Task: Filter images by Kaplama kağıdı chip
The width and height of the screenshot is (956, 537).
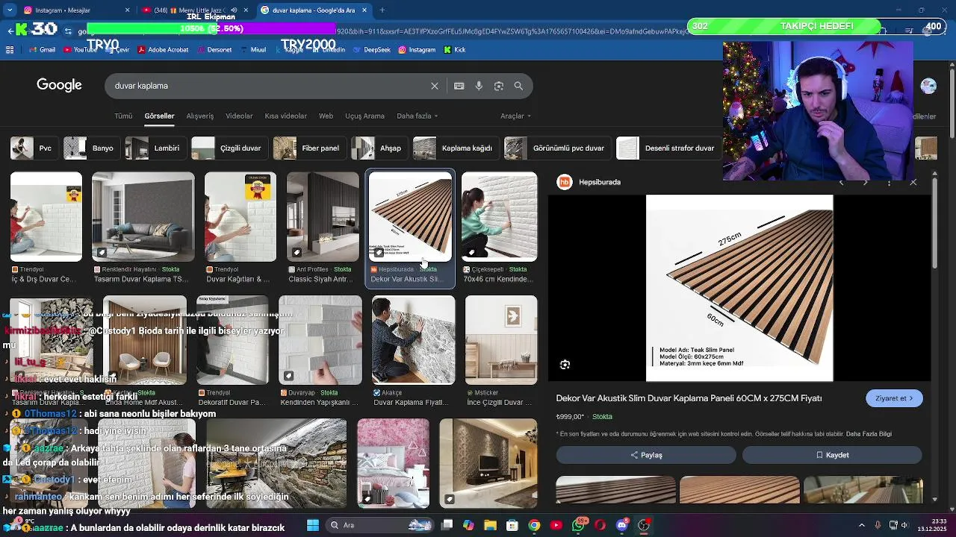Action: (455, 148)
